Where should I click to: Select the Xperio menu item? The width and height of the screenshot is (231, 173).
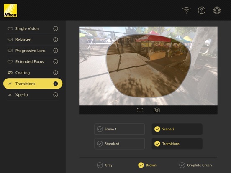click(x=33, y=94)
